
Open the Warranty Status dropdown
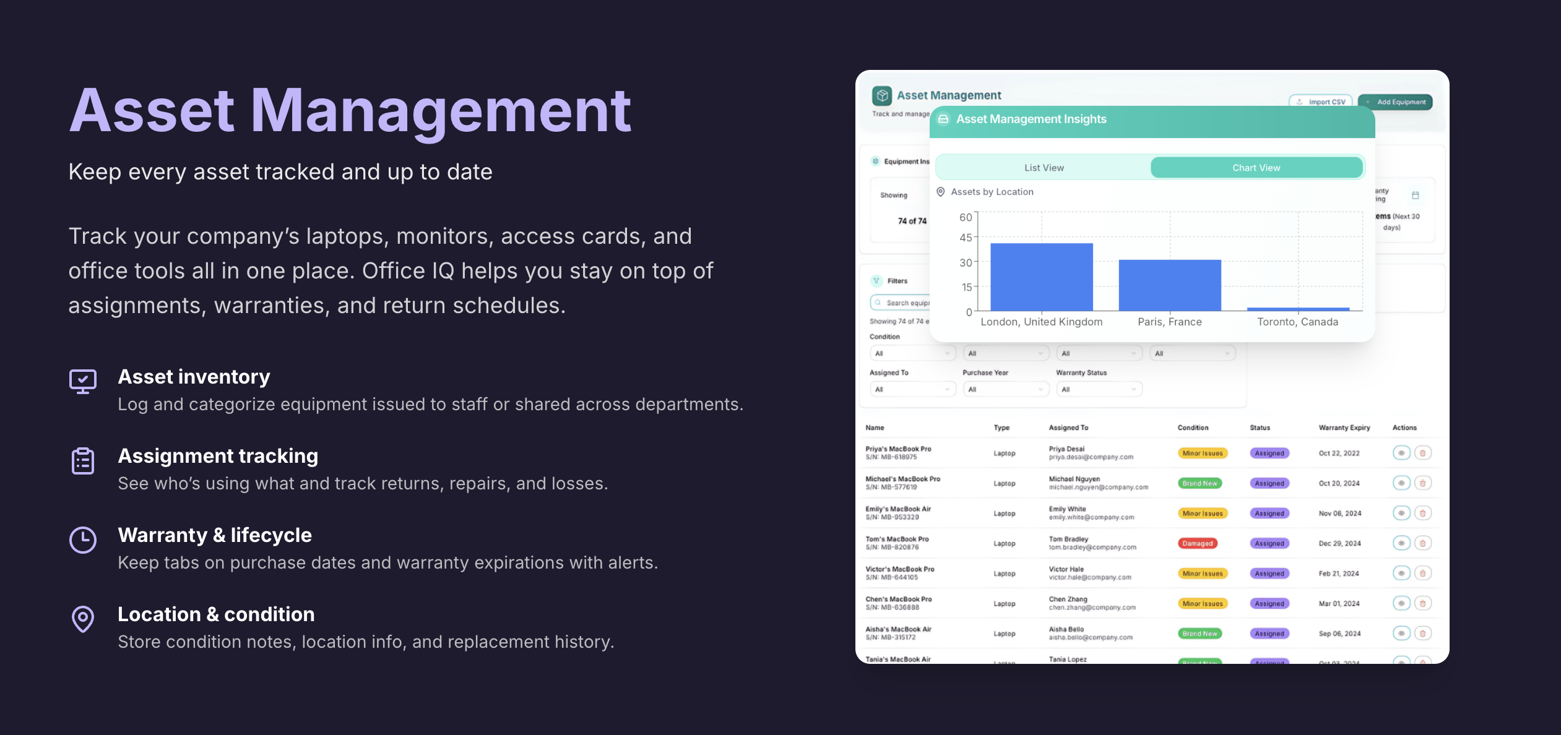pyautogui.click(x=1099, y=389)
